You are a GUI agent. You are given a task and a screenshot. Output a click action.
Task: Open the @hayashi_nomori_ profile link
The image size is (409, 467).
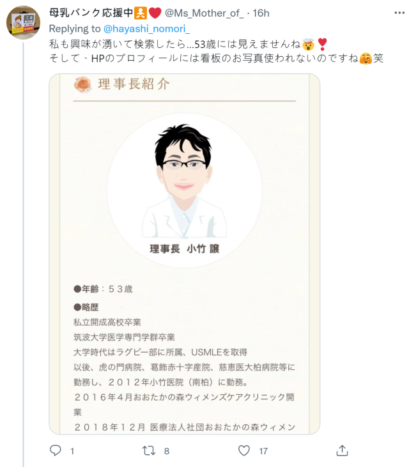tap(146, 29)
